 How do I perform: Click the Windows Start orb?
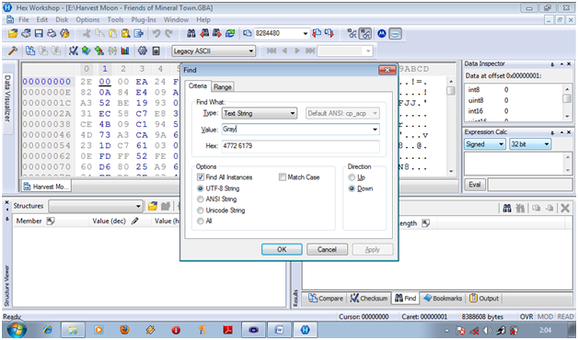17,329
